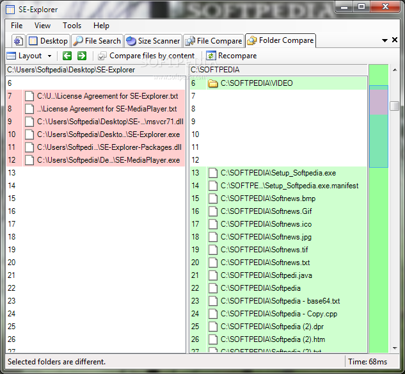The height and width of the screenshot is (374, 405).
Task: Click the Softnews.txt file icon
Action: click(x=213, y=263)
